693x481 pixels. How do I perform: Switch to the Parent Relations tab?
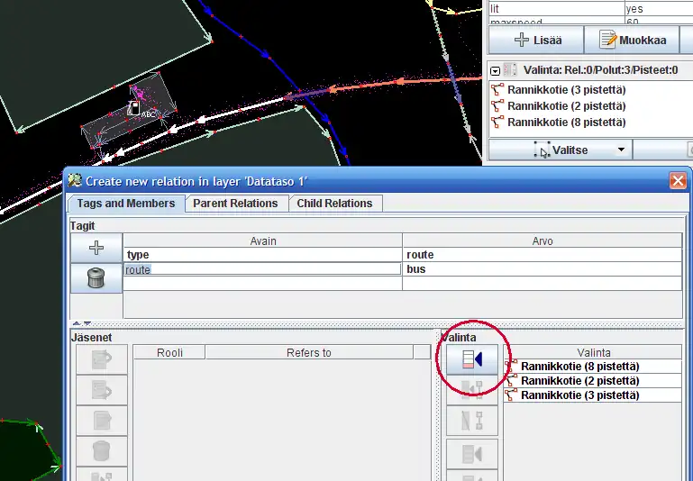tap(234, 204)
